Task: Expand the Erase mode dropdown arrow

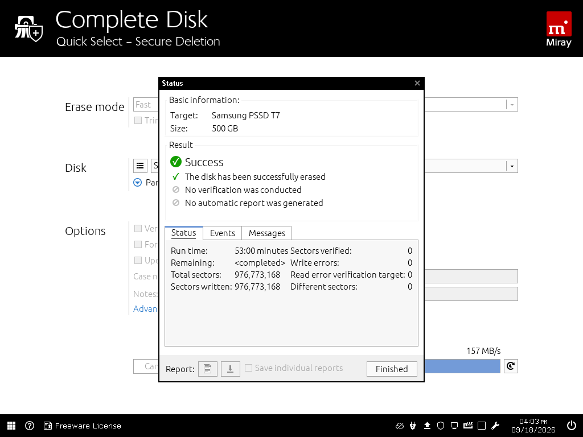Action: coord(512,105)
